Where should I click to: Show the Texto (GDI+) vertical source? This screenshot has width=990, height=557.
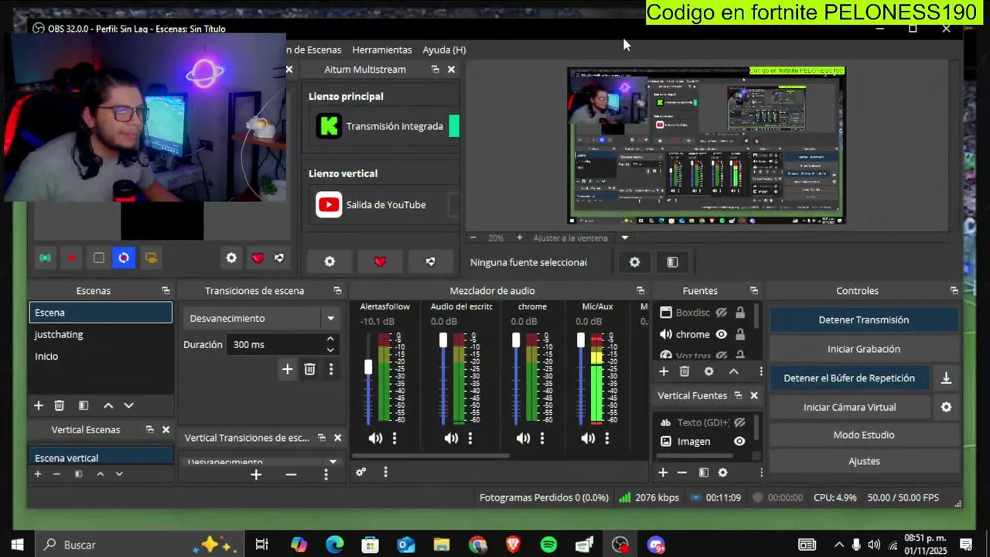click(739, 422)
